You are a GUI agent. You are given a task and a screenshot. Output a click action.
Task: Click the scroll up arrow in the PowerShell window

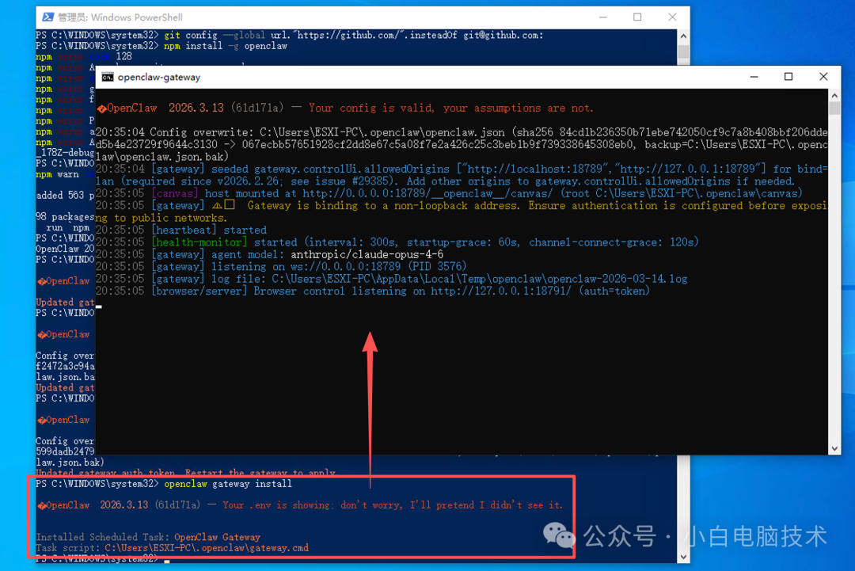(683, 36)
